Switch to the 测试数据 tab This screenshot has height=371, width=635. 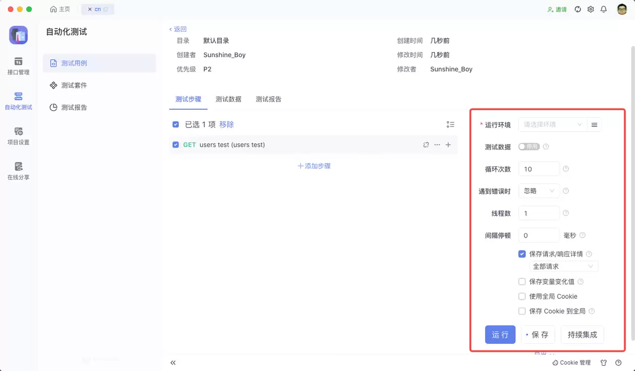point(228,99)
